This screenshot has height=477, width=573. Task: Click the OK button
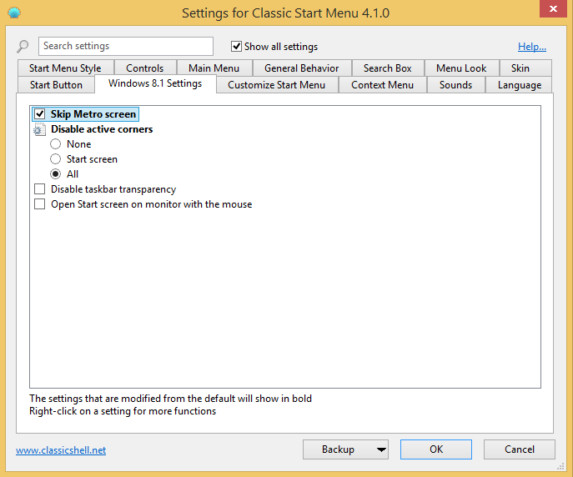[x=436, y=449]
